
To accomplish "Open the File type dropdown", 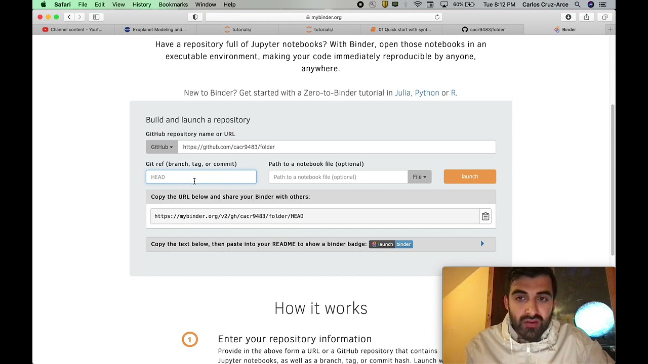I will (420, 177).
